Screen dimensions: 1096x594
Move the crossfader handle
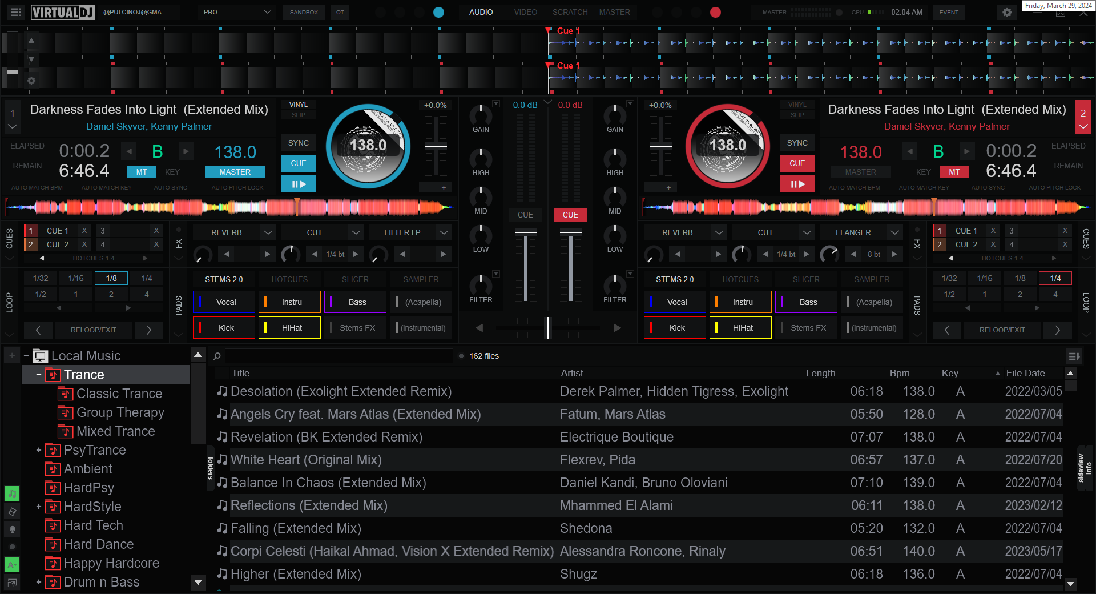(548, 328)
